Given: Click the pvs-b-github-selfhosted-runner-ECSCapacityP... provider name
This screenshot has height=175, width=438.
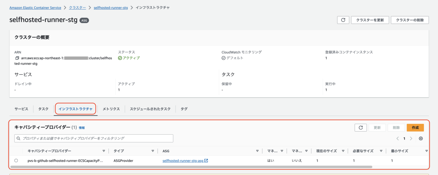Looking at the screenshot, I should 66,160.
